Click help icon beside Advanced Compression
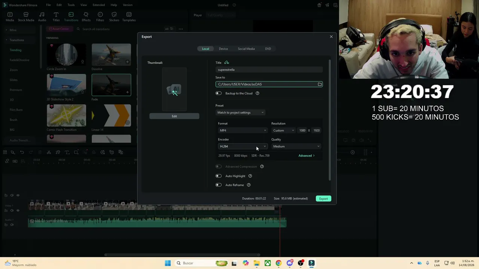This screenshot has width=479, height=269. [262, 167]
